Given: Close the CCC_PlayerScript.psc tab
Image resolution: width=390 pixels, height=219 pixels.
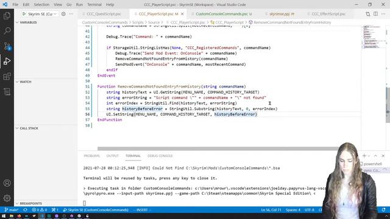Looking at the screenshot, I should click(182, 14).
